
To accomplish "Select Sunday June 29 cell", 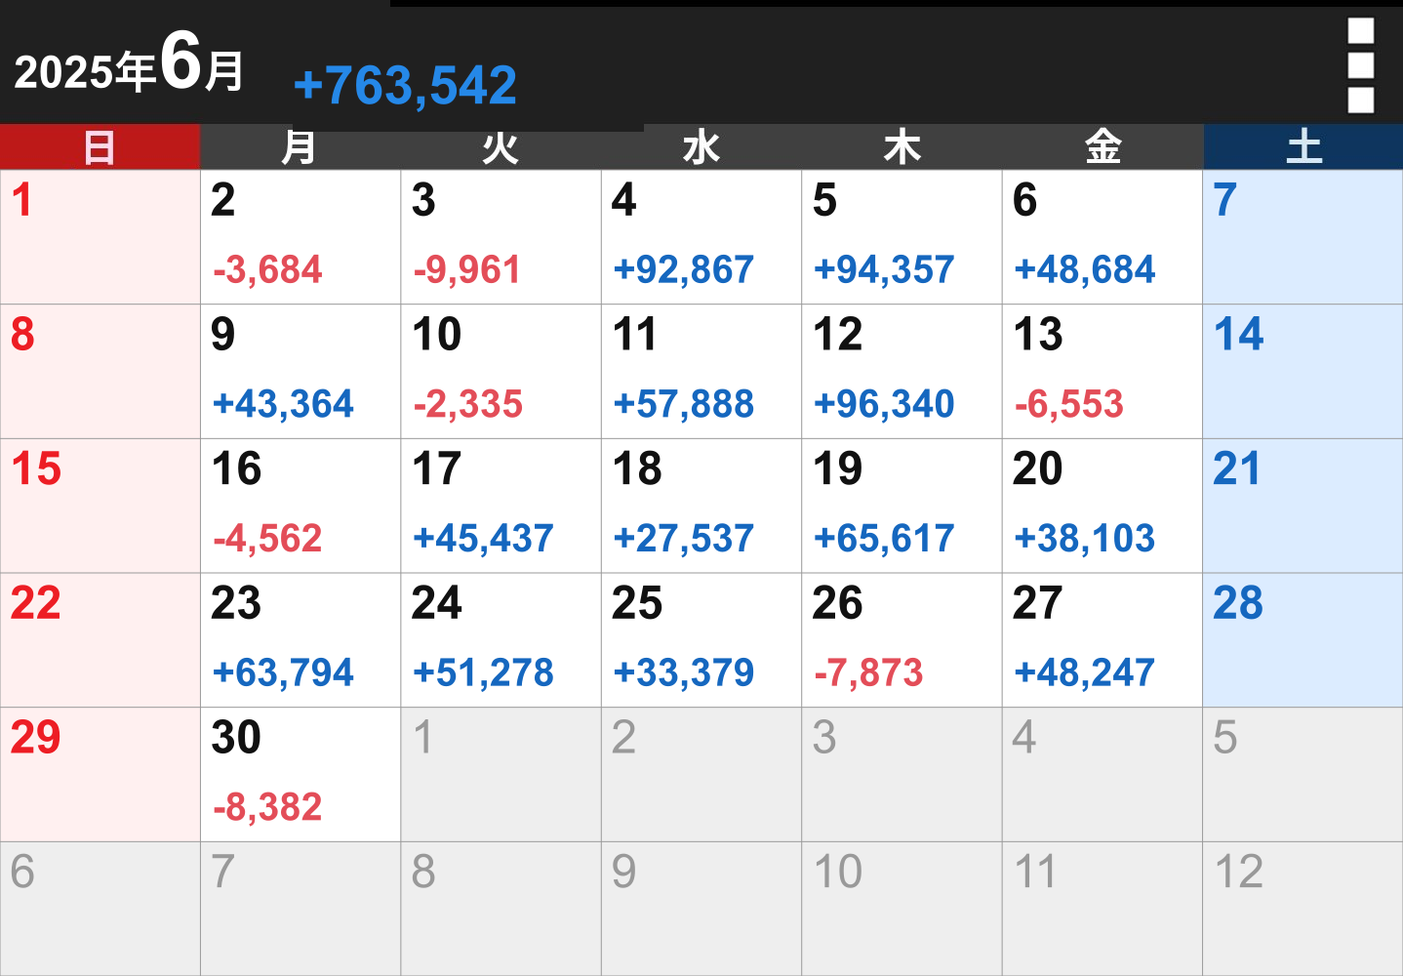I will point(100,775).
